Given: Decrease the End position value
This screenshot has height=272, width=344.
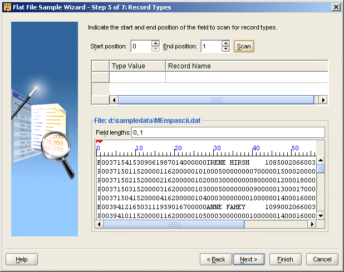Looking at the screenshot, I should click(x=225, y=49).
